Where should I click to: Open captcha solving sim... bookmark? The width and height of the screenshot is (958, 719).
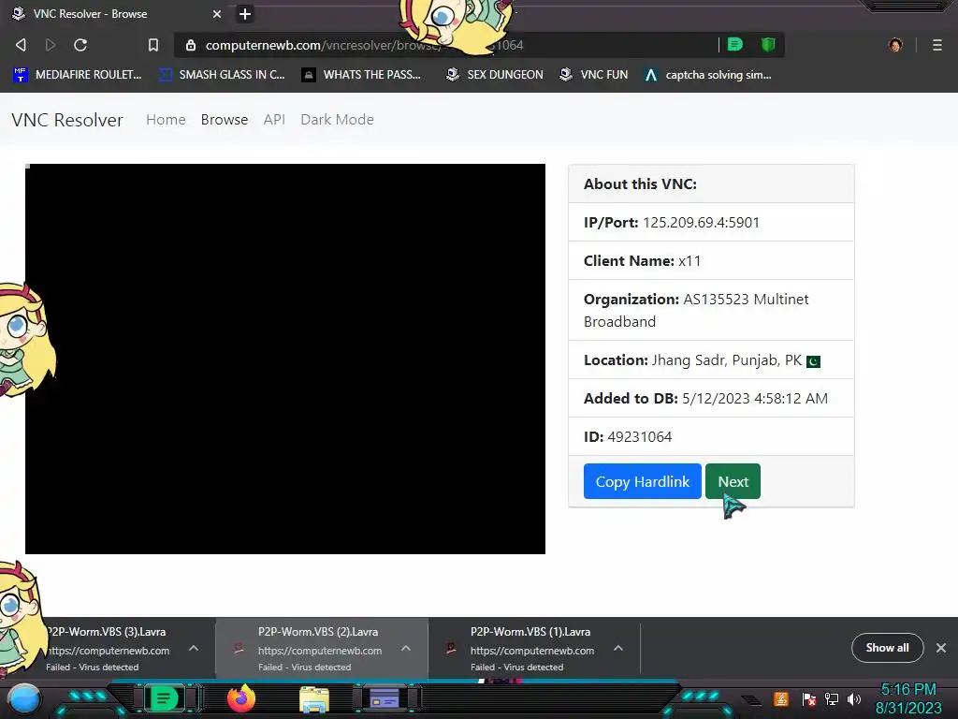click(707, 75)
